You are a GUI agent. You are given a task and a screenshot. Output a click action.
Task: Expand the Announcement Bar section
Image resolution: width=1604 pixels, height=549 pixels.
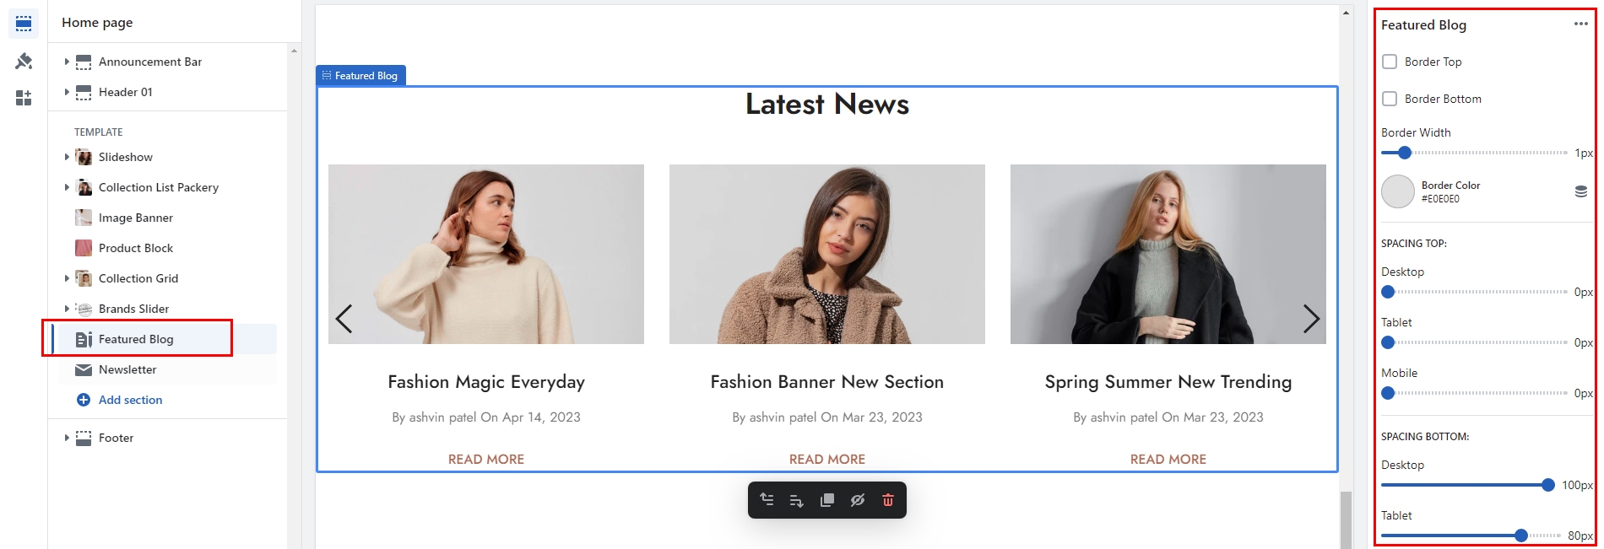click(x=67, y=62)
